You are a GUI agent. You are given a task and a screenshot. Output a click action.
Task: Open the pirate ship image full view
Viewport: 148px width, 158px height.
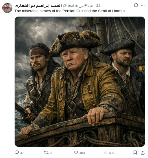tap(80, 81)
